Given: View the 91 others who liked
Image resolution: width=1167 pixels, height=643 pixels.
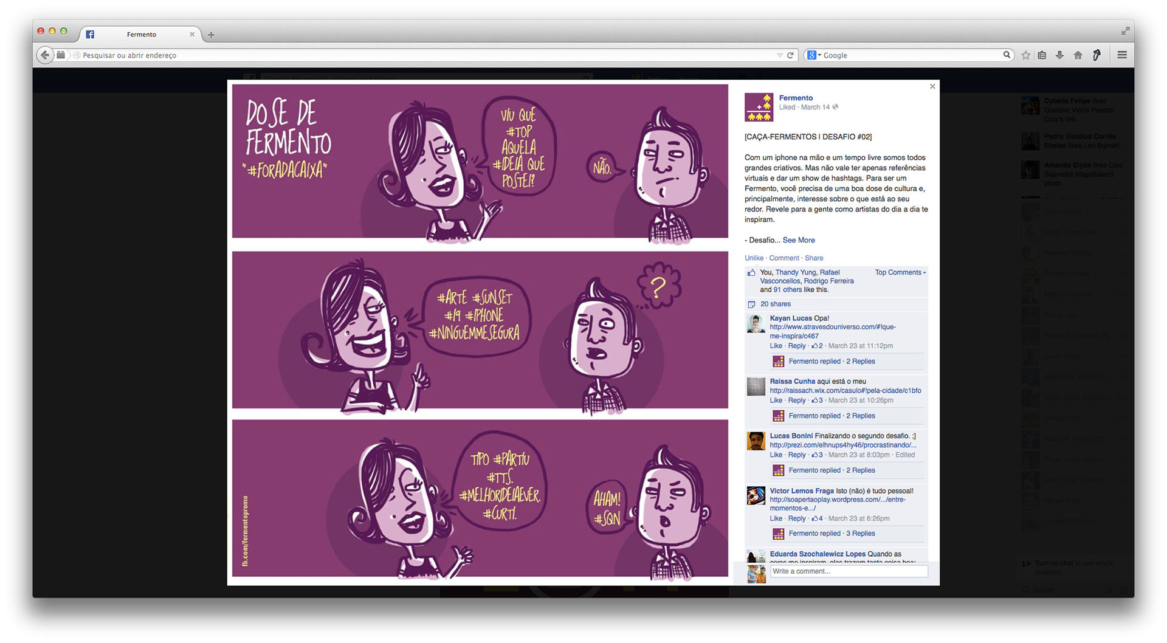Looking at the screenshot, I should click(x=788, y=289).
